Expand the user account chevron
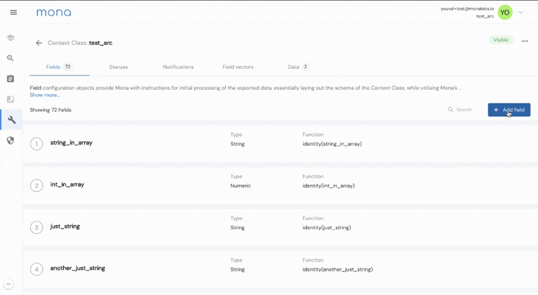This screenshot has height=295, width=538. [x=521, y=12]
